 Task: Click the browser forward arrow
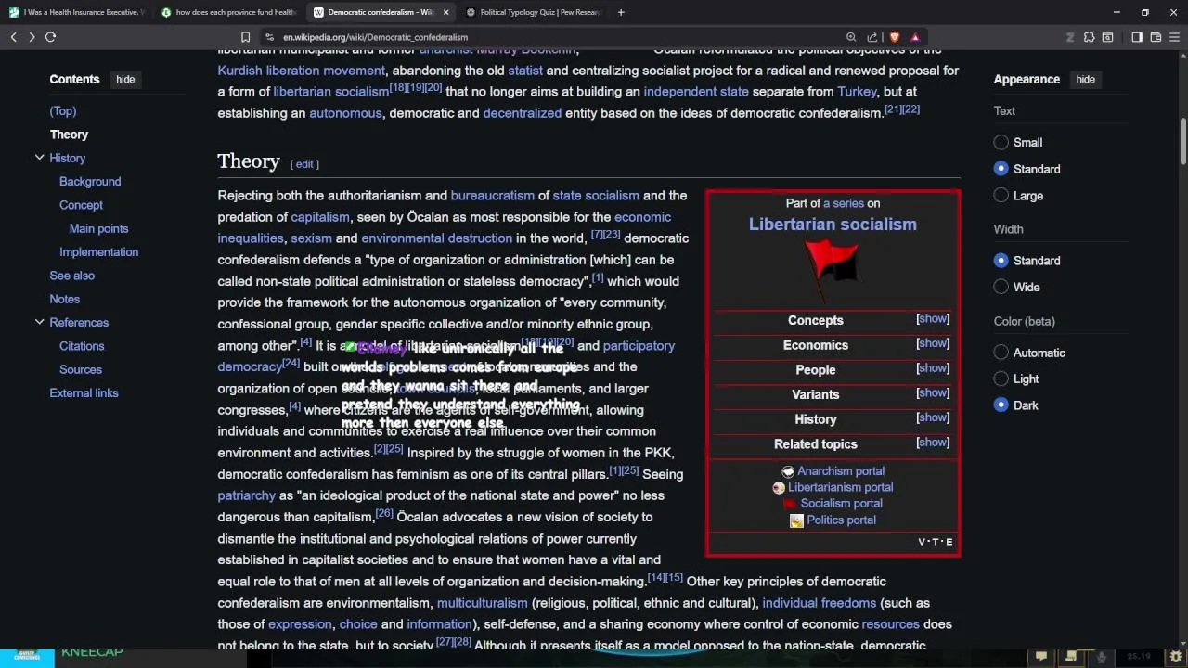coord(32,37)
